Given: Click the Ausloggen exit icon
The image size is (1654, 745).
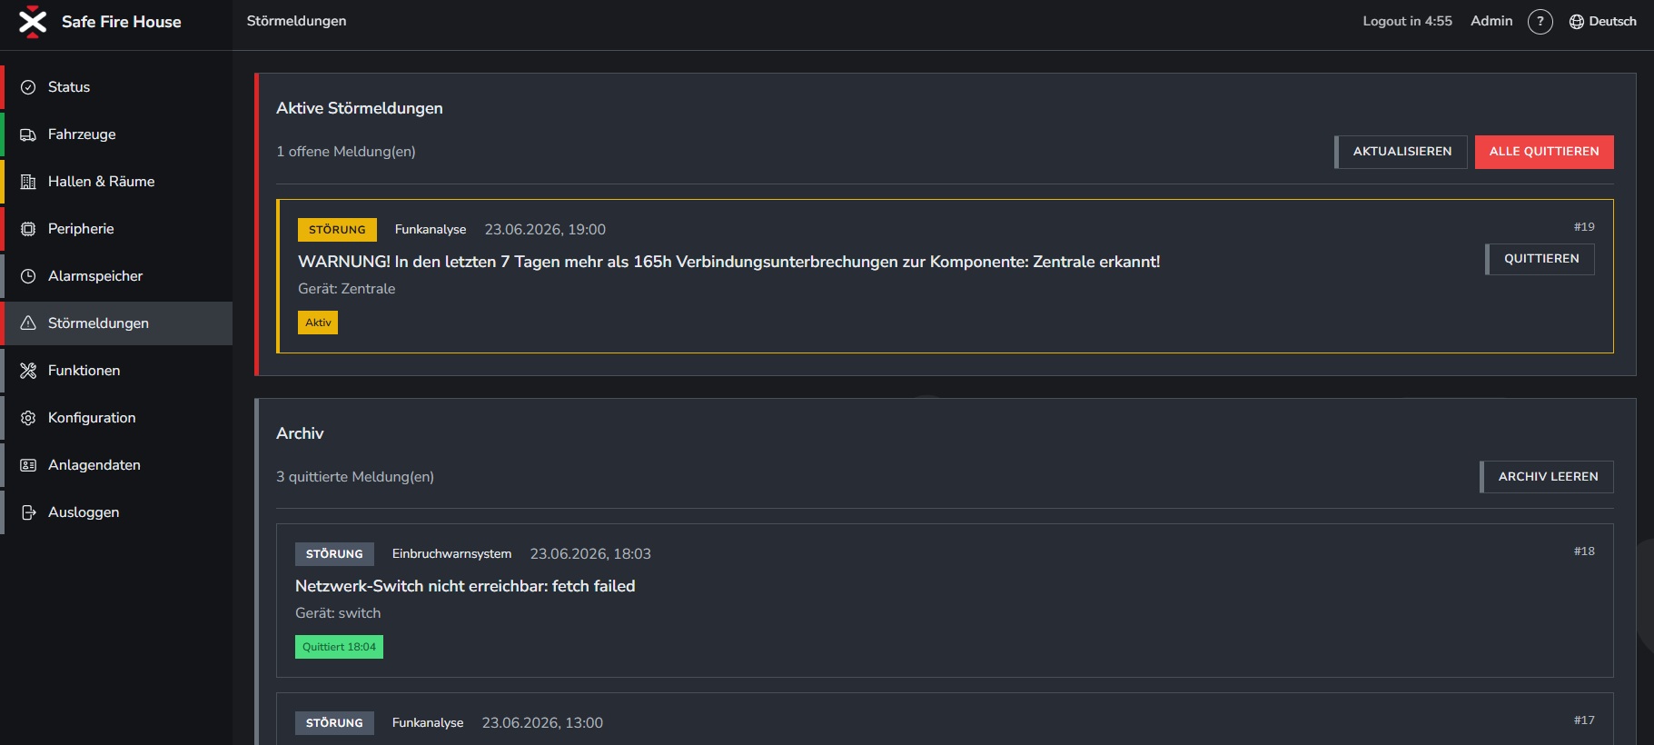Looking at the screenshot, I should (28, 512).
